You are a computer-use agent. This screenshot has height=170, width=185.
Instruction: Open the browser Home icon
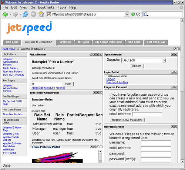coord(41,14)
